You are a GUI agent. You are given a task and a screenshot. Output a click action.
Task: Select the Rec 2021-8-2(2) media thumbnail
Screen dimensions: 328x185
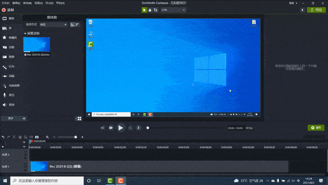point(37,45)
